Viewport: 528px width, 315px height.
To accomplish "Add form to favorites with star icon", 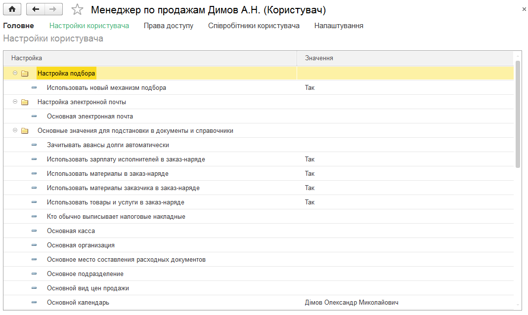I will pos(77,9).
